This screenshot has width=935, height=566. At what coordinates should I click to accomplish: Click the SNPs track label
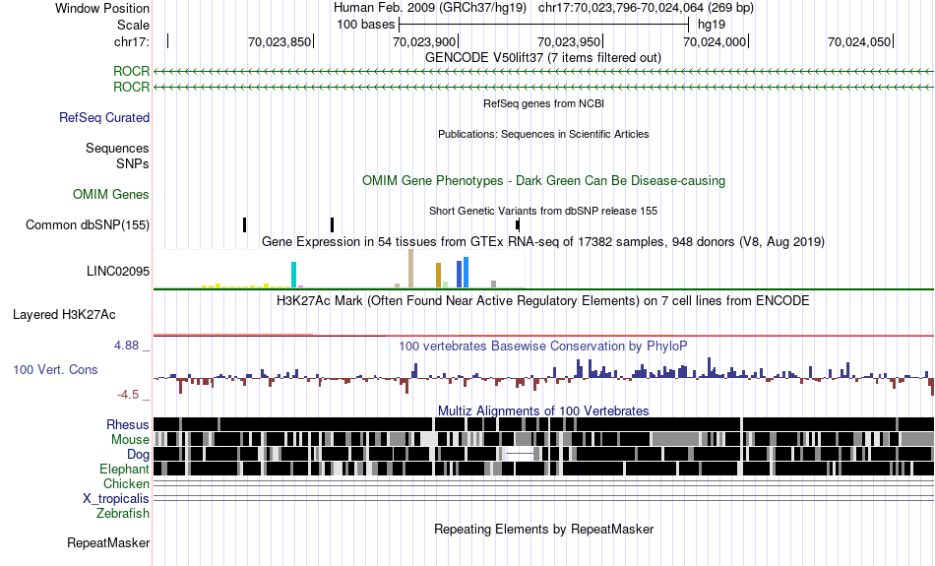click(133, 163)
